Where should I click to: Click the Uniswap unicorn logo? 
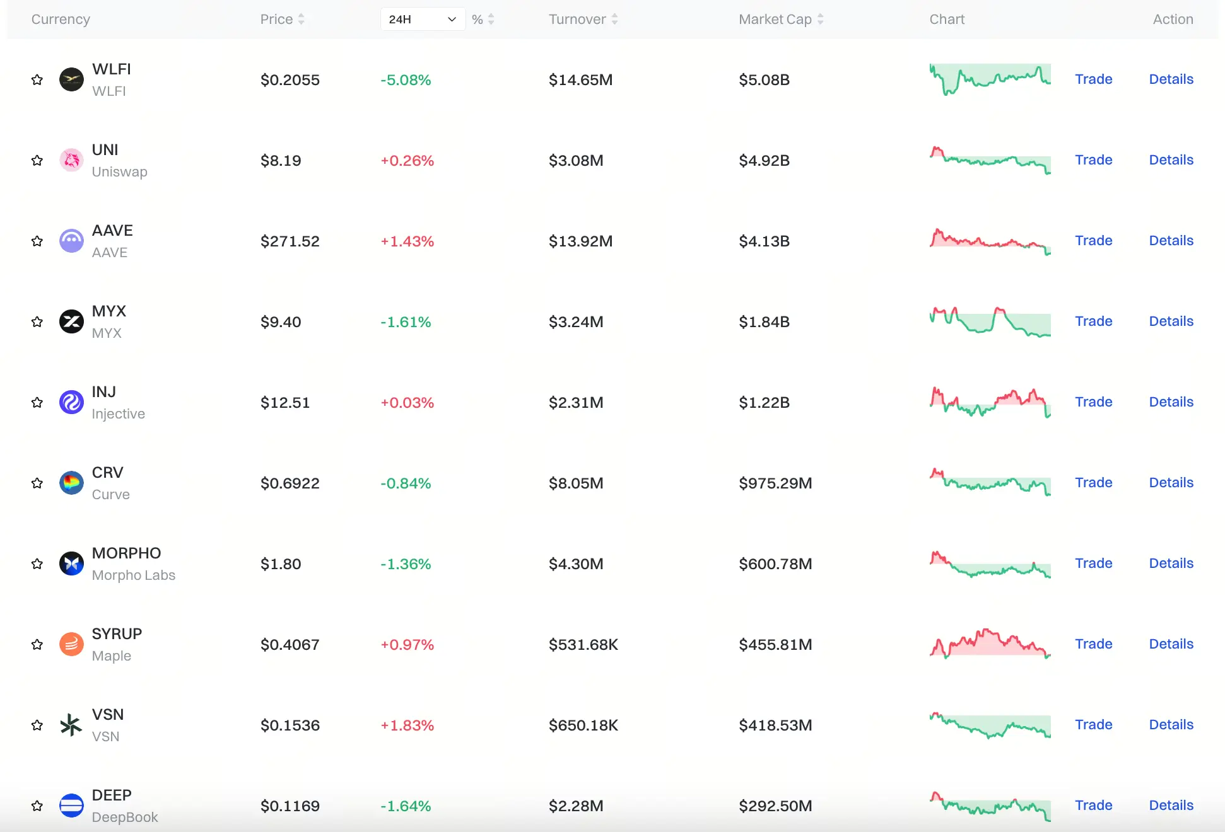point(71,160)
